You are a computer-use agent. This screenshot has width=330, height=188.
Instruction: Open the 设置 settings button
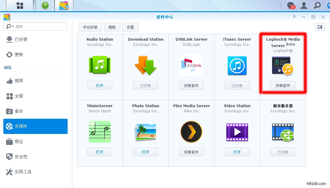pyautogui.click(x=130, y=27)
